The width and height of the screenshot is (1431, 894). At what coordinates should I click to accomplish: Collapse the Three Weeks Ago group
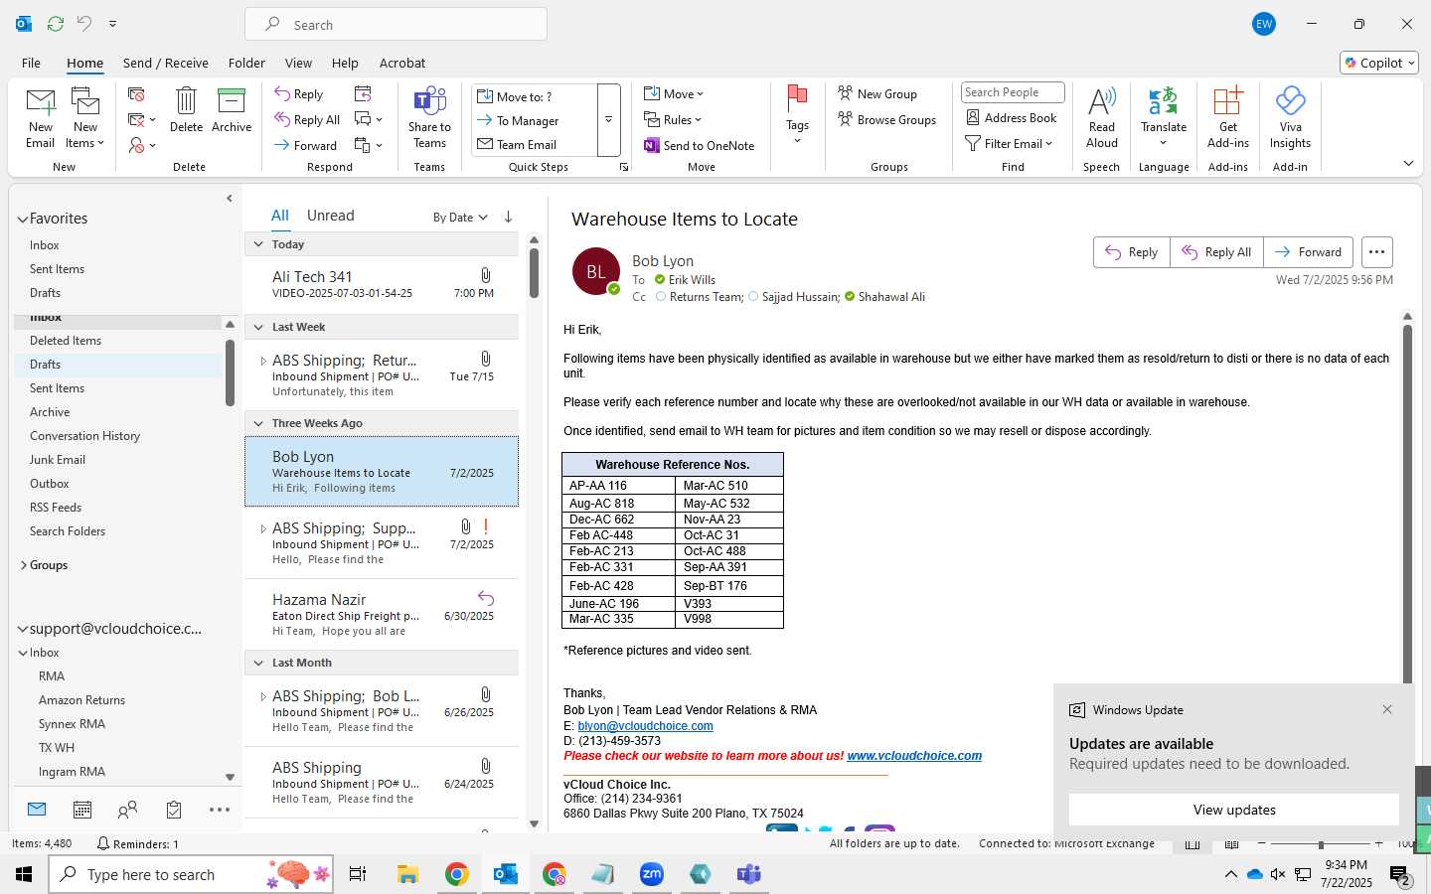pos(259,423)
